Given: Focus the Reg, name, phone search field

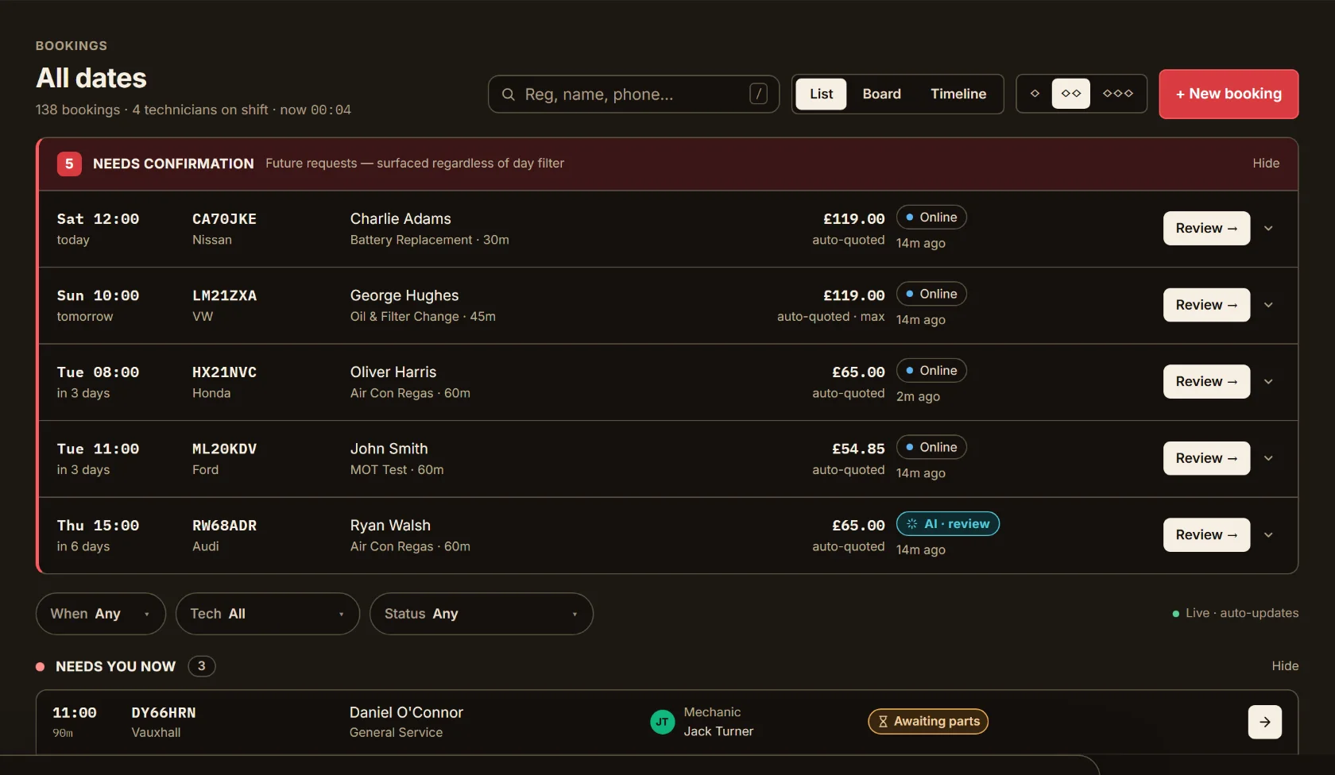Looking at the screenshot, I should point(633,94).
